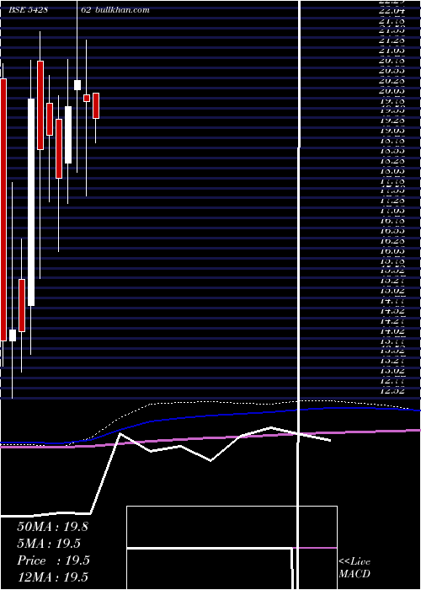Click the 22.04 price axis label
The height and width of the screenshot is (590, 421).
point(392,11)
